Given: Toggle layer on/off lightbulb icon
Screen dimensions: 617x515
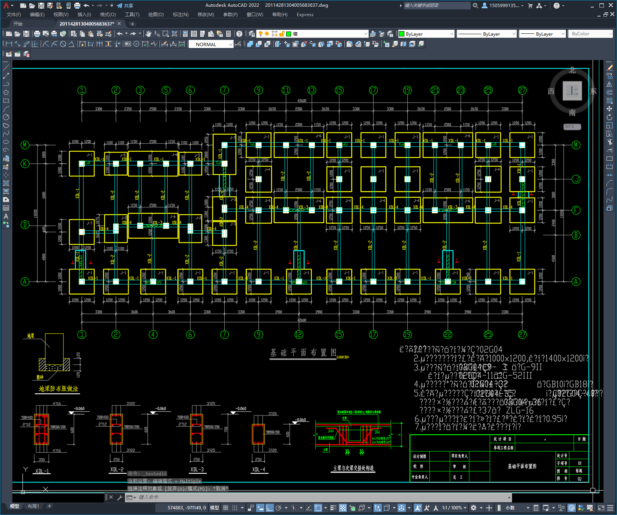Looking at the screenshot, I should [260, 34].
